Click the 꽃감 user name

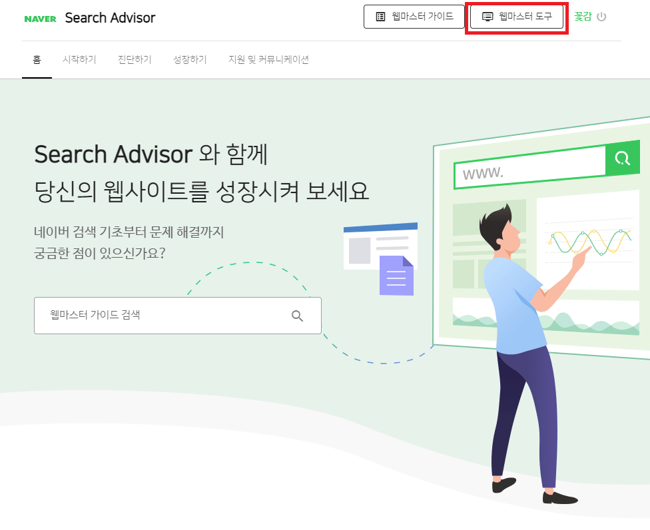coord(583,17)
